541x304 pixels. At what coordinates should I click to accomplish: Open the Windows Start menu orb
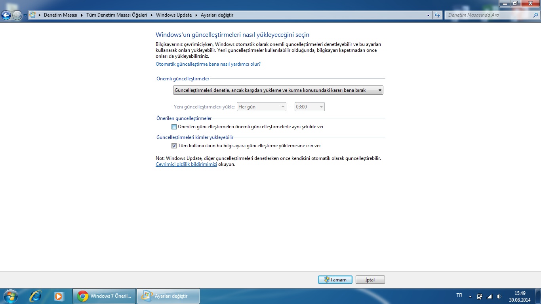10,296
